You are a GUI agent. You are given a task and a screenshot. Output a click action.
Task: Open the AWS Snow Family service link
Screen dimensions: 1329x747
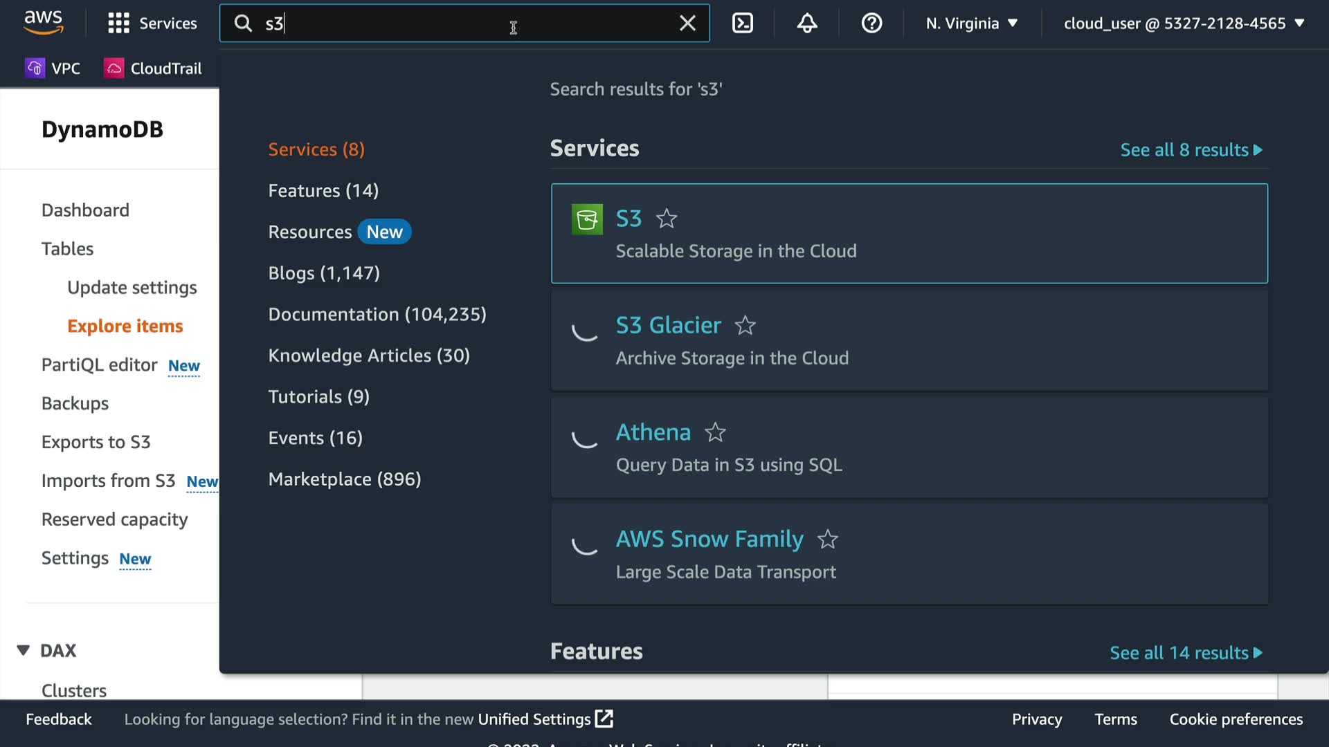pos(709,539)
